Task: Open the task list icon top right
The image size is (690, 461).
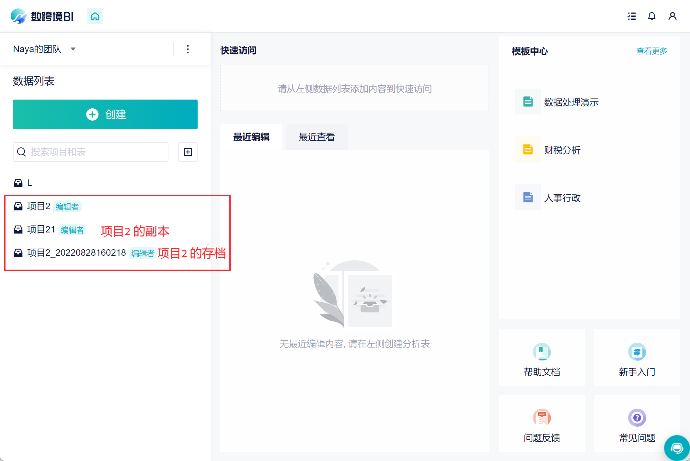Action: (x=631, y=16)
